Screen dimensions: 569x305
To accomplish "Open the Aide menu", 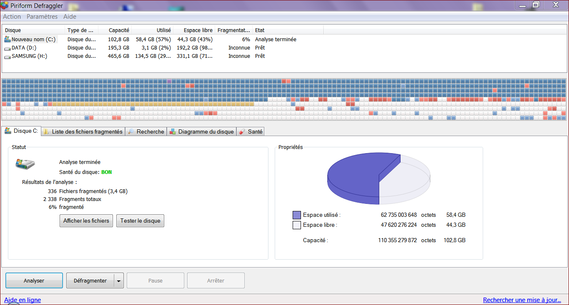I will [70, 17].
